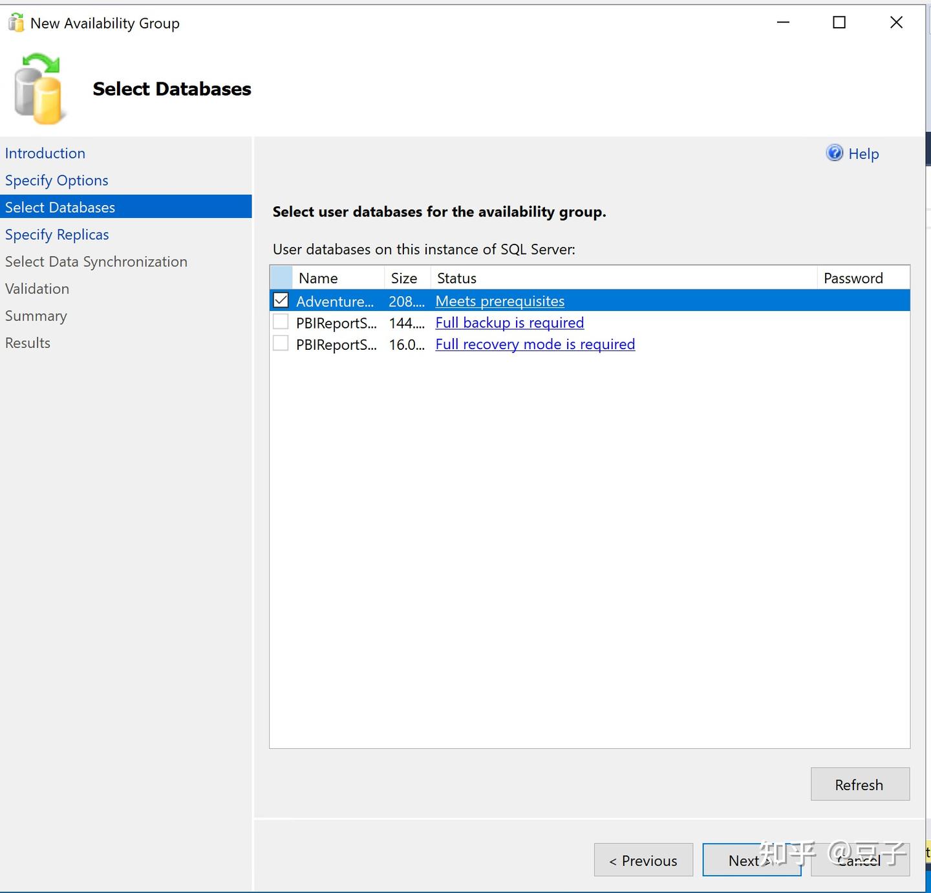Open the Meets prerequisites link
The height and width of the screenshot is (893, 931).
(499, 301)
